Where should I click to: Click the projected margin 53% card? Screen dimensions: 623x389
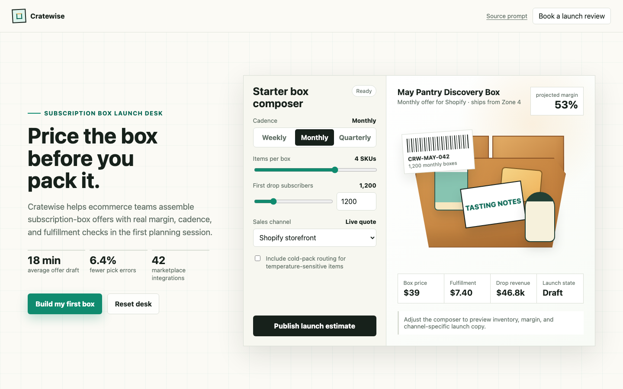point(557,101)
